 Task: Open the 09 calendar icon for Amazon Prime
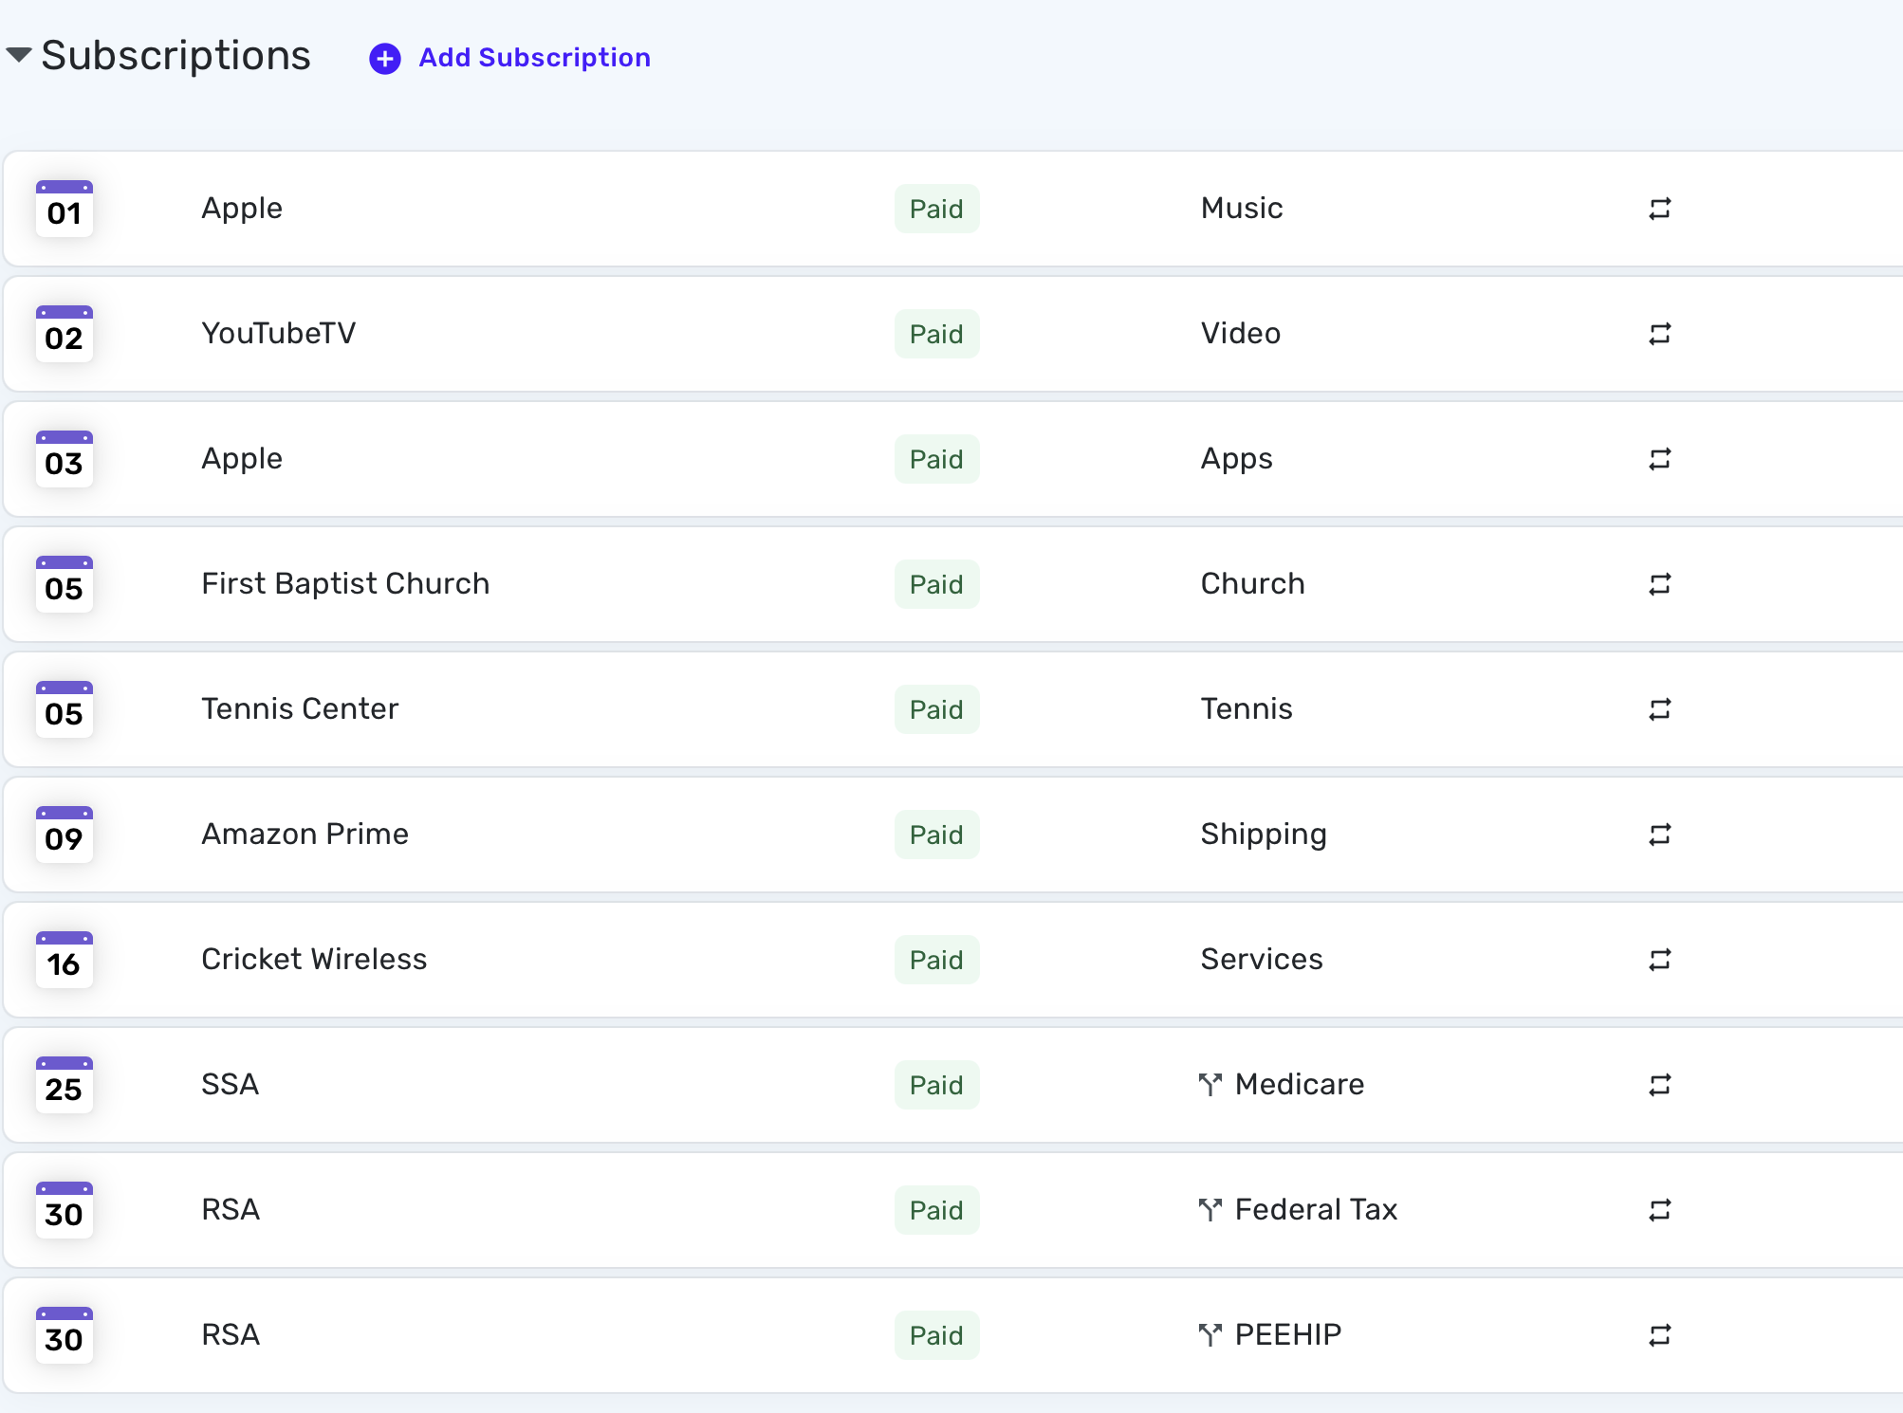tap(65, 835)
